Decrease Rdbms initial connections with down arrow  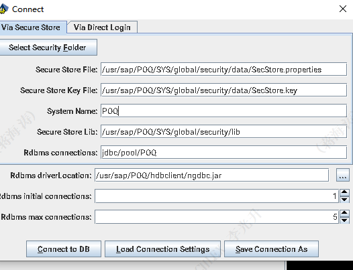coord(344,200)
